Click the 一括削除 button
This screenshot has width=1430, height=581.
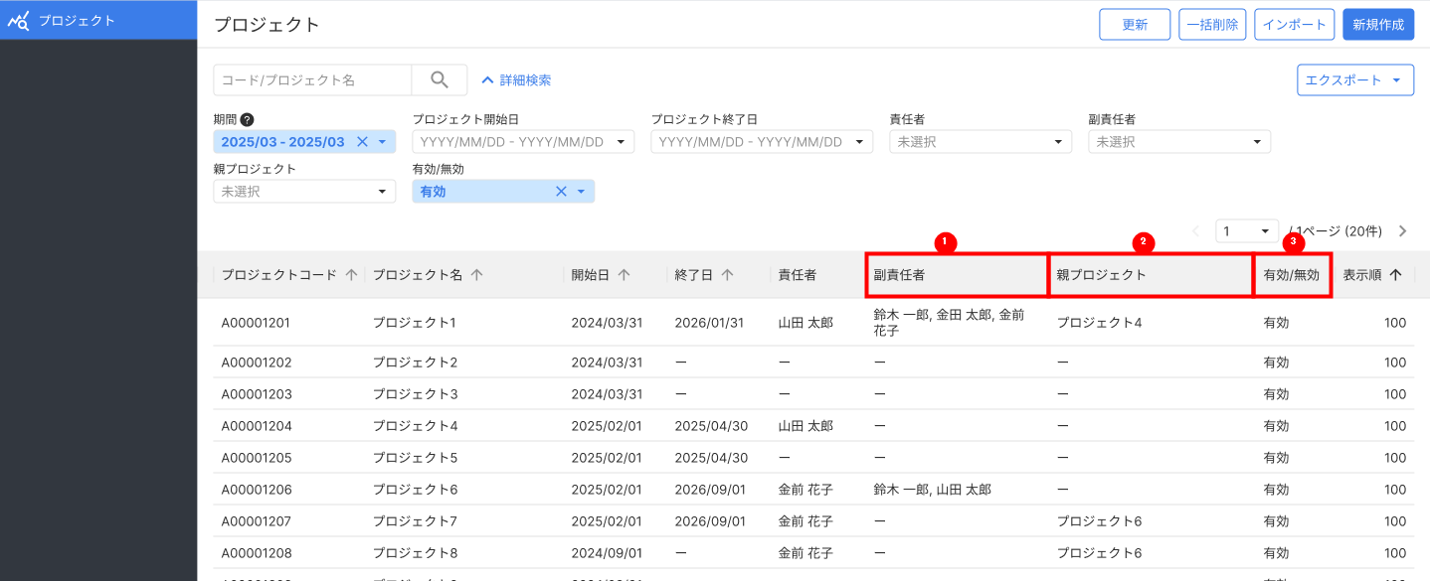pyautogui.click(x=1212, y=24)
